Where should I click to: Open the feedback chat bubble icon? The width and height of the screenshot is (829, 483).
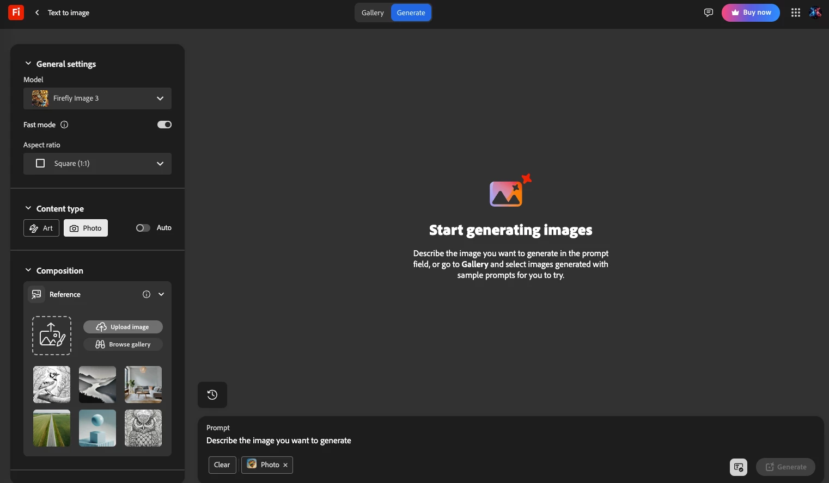point(708,13)
